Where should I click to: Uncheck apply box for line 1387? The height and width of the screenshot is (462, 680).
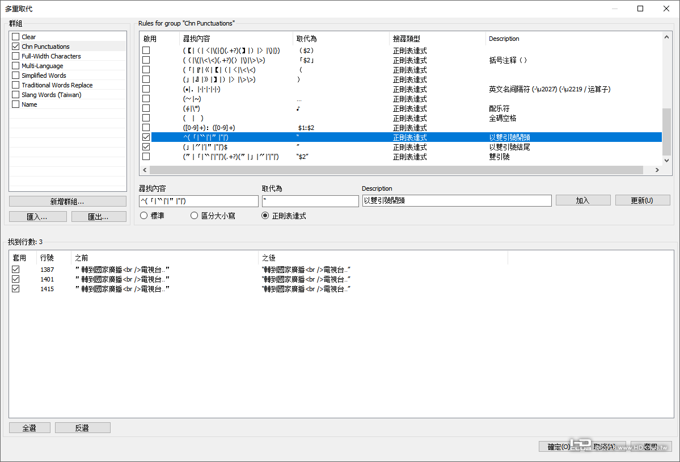click(x=16, y=270)
